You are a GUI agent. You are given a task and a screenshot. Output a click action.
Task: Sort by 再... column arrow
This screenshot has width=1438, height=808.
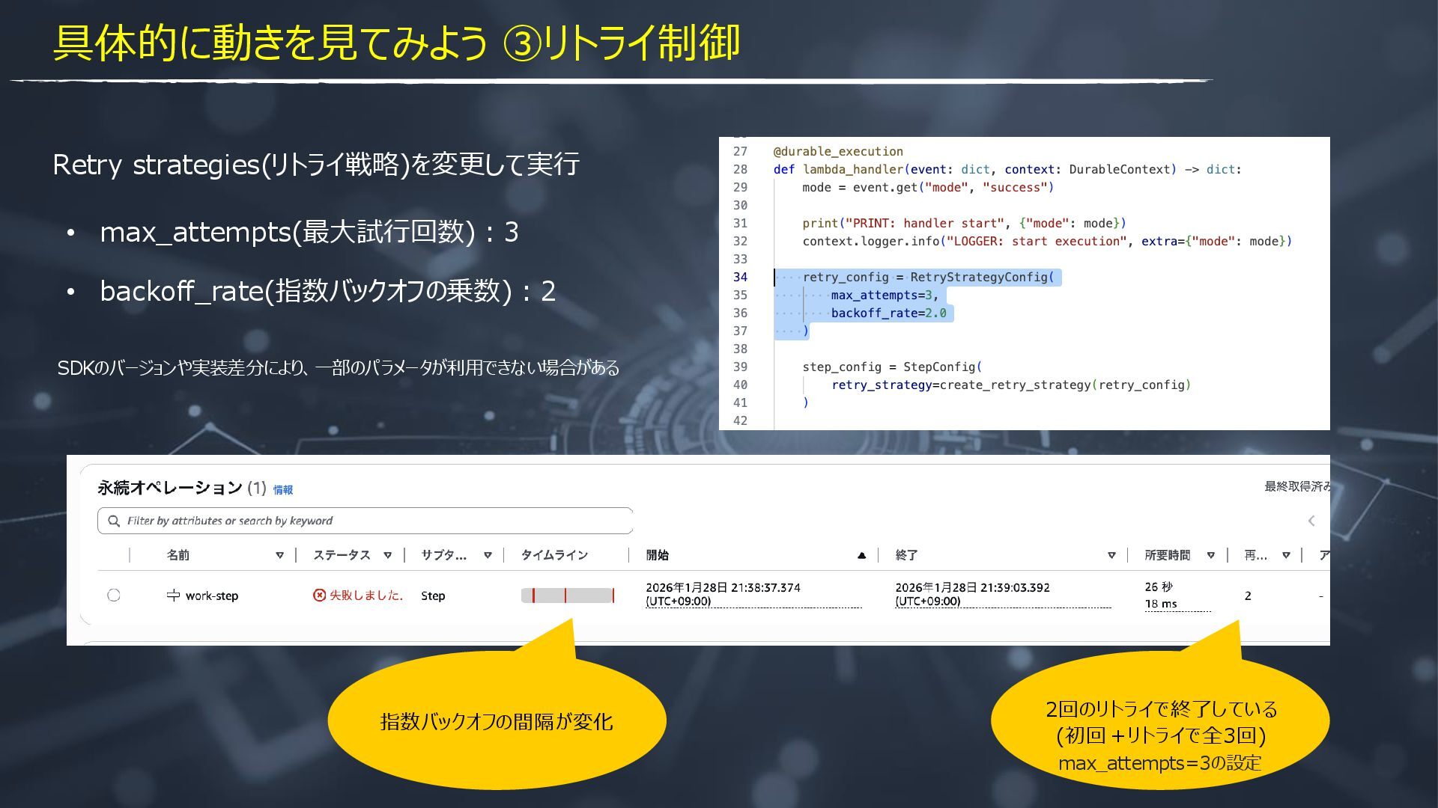pyautogui.click(x=1286, y=555)
